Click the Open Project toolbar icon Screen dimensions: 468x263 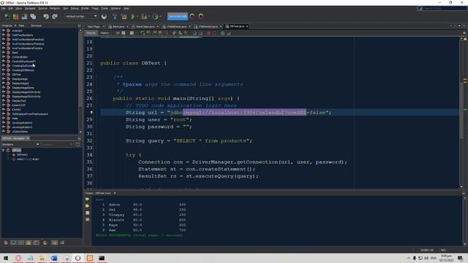pyautogui.click(x=24, y=16)
